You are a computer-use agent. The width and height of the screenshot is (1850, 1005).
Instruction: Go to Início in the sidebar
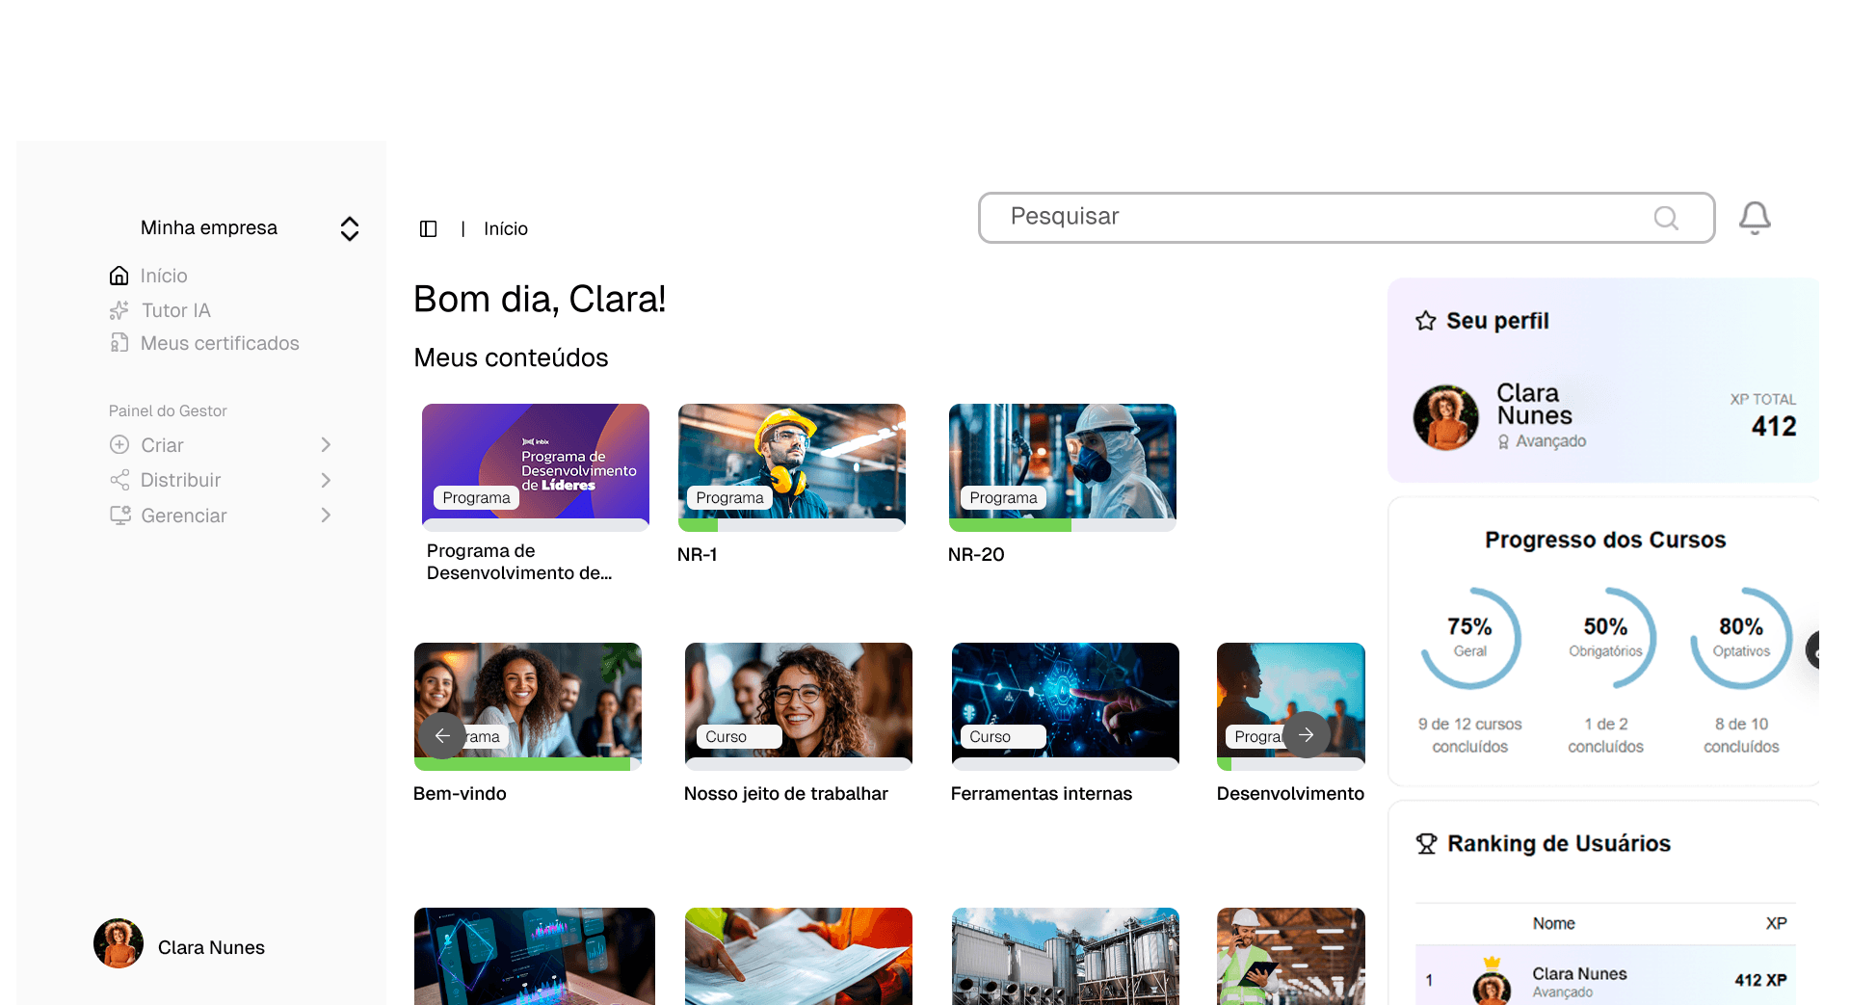164,276
